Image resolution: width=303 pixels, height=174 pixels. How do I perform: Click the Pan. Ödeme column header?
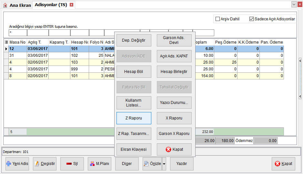pyautogui.click(x=272, y=42)
